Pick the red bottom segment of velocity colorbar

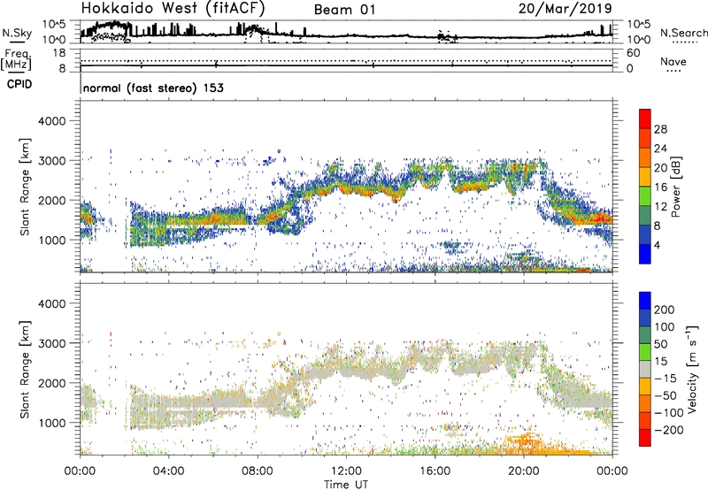pyautogui.click(x=645, y=438)
